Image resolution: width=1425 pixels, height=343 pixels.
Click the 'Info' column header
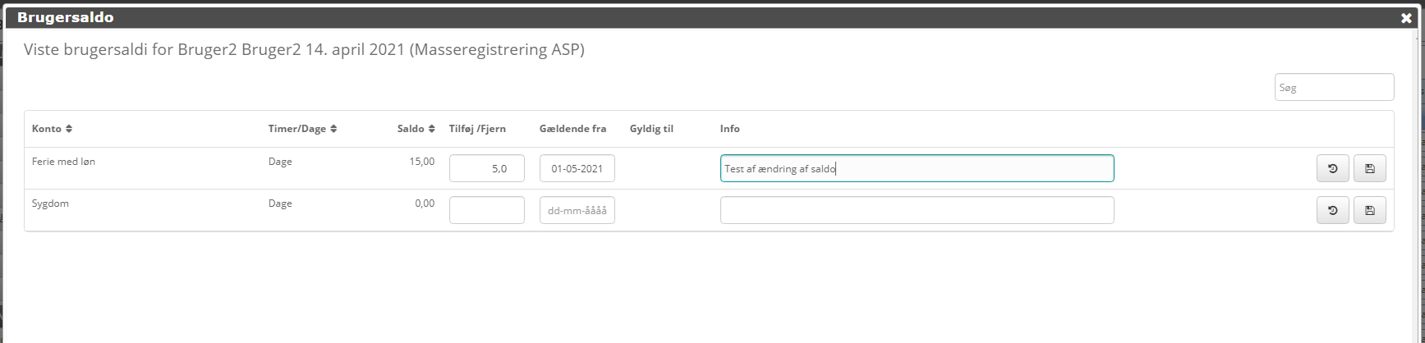coord(729,129)
